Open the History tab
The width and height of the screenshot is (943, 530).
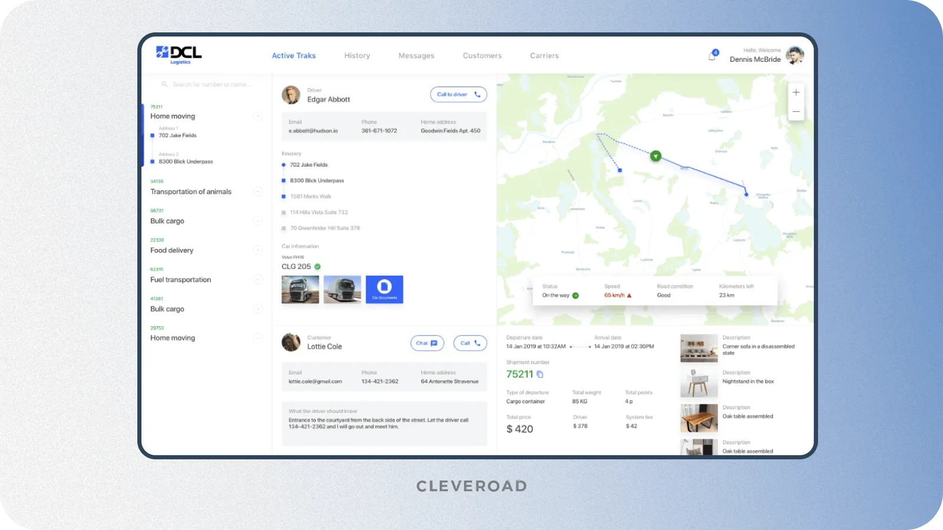click(357, 56)
